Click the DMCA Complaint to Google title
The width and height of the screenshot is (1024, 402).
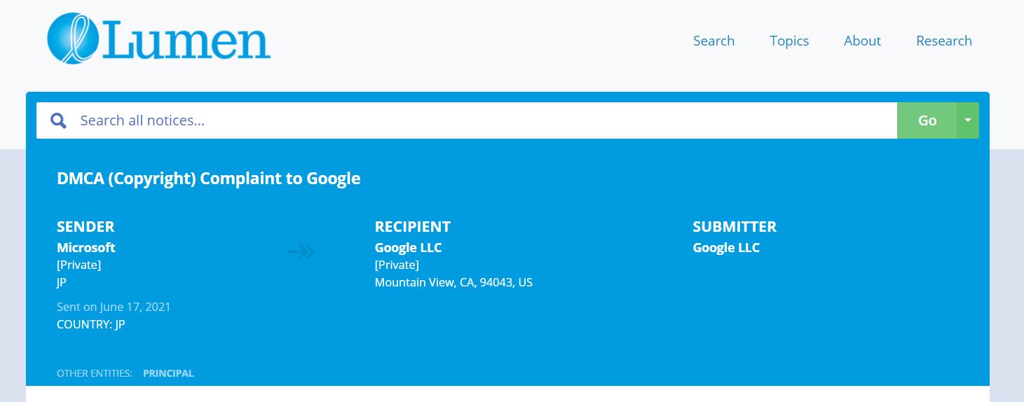click(208, 179)
